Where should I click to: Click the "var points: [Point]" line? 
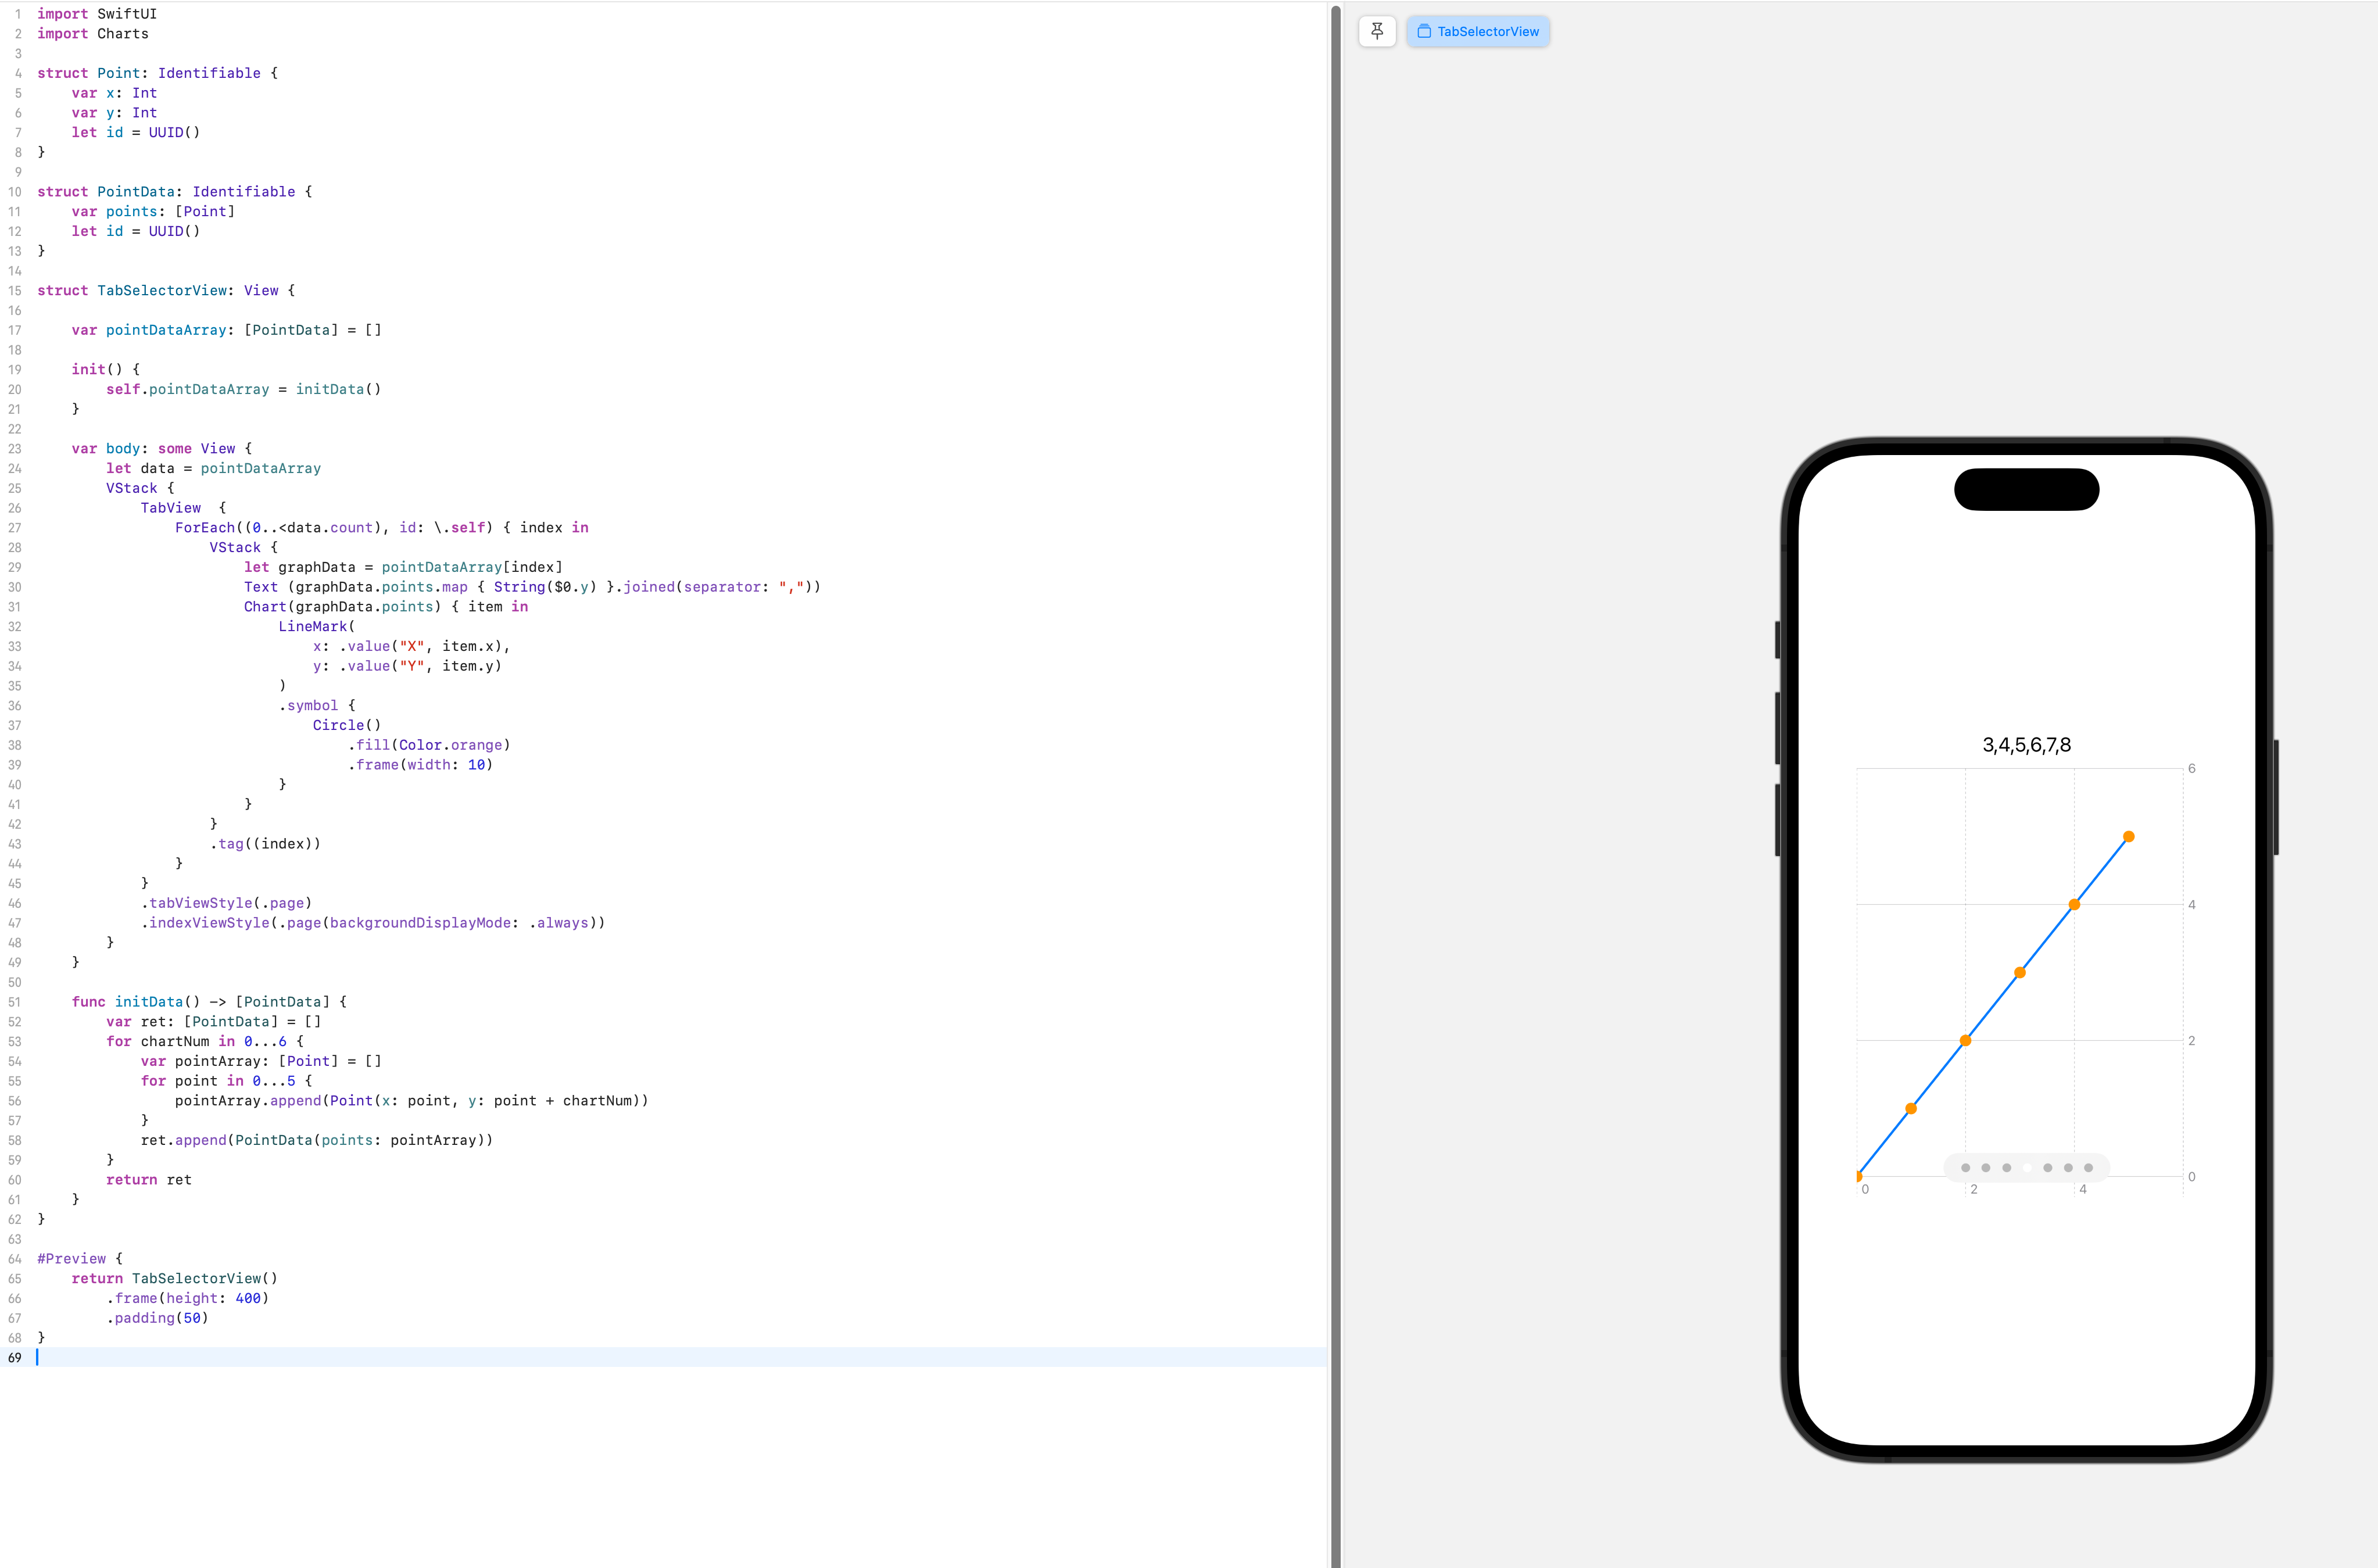pos(153,212)
